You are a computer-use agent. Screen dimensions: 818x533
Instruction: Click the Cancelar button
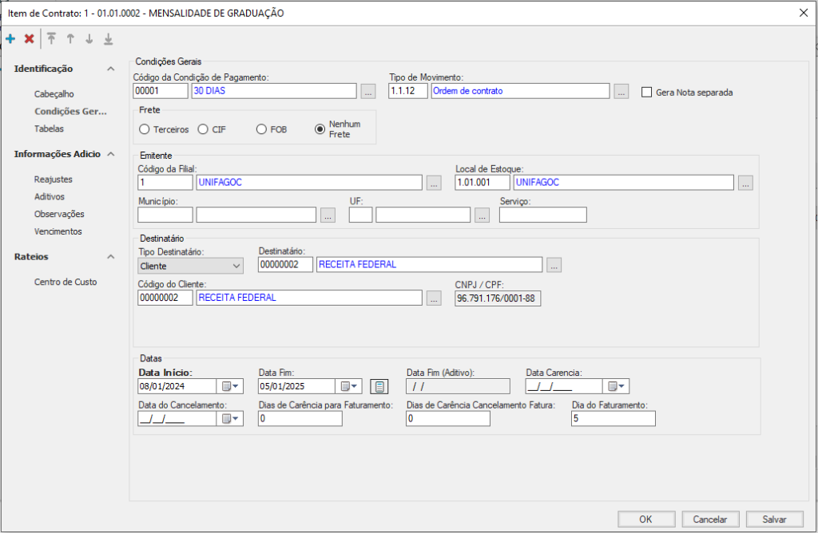(x=710, y=519)
